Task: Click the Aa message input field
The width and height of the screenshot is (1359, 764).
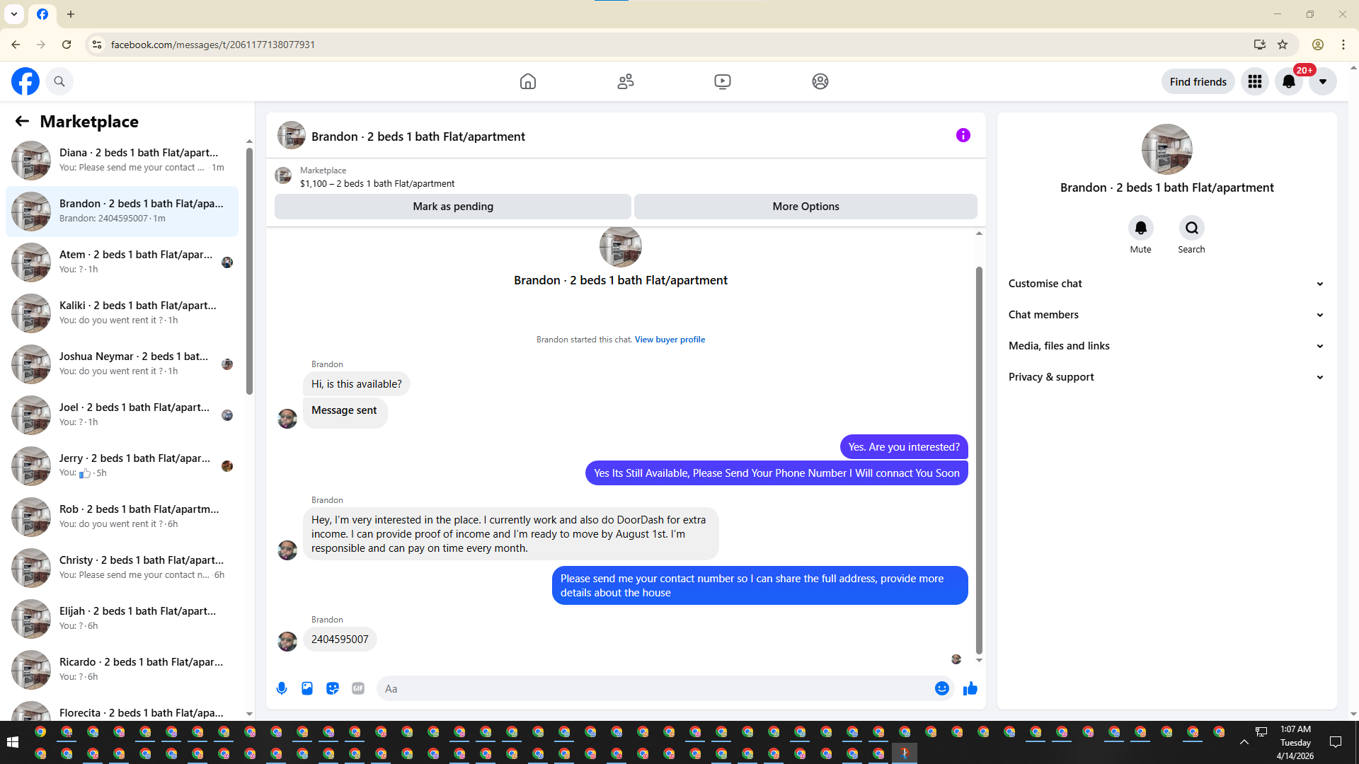Action: point(655,688)
